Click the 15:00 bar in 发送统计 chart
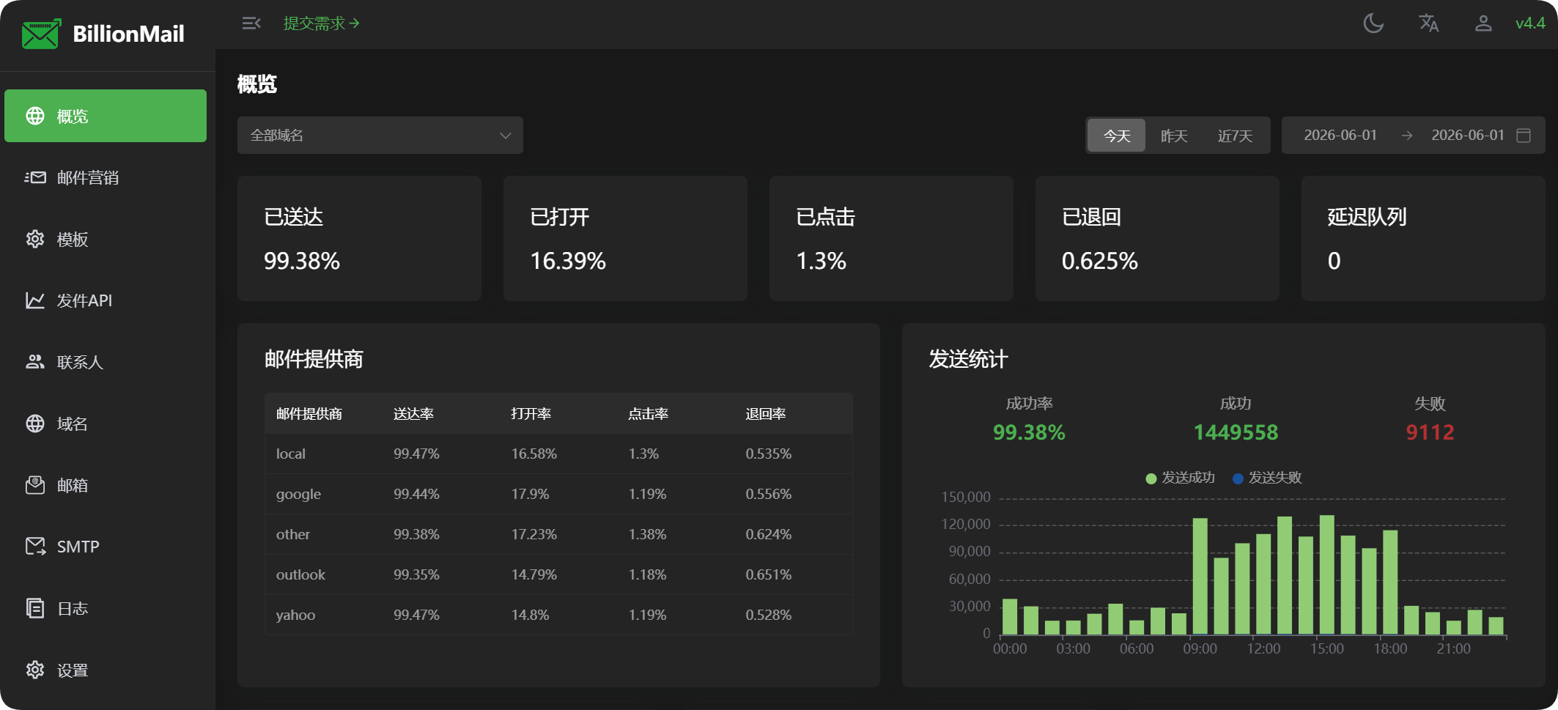Viewport: 1558px width, 710px height. [1326, 574]
